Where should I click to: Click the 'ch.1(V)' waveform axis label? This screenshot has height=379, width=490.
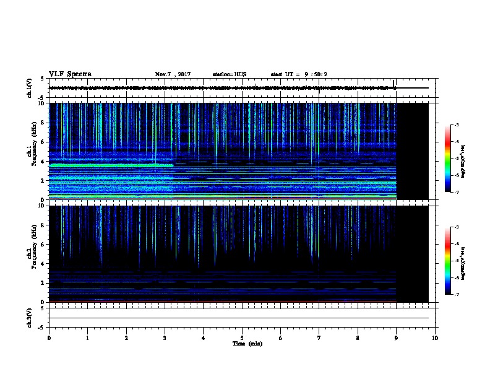tap(30, 88)
